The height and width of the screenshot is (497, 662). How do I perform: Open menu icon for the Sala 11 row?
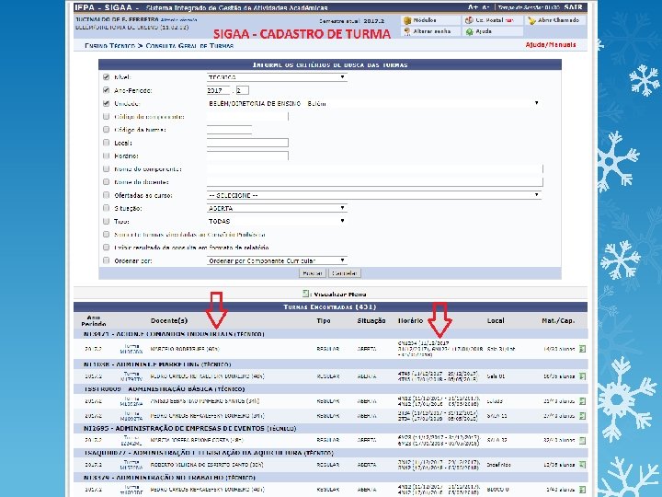pos(583,416)
